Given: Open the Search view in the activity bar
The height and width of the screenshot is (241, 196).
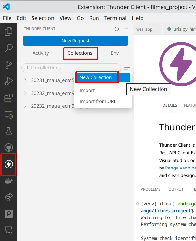Looking at the screenshot, I should coord(9,48).
